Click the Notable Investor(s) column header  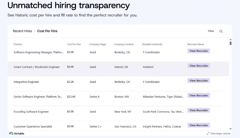[152, 44]
